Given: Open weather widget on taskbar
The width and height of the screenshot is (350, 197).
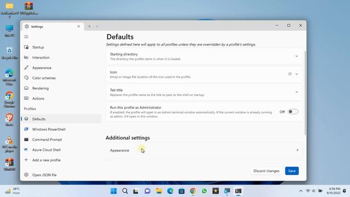Looking at the screenshot, I should (x=13, y=191).
